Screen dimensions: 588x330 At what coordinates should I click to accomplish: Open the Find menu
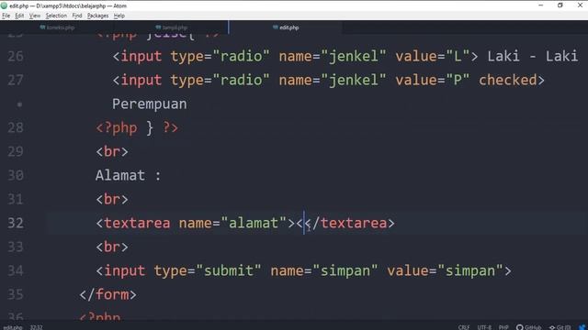tap(77, 16)
